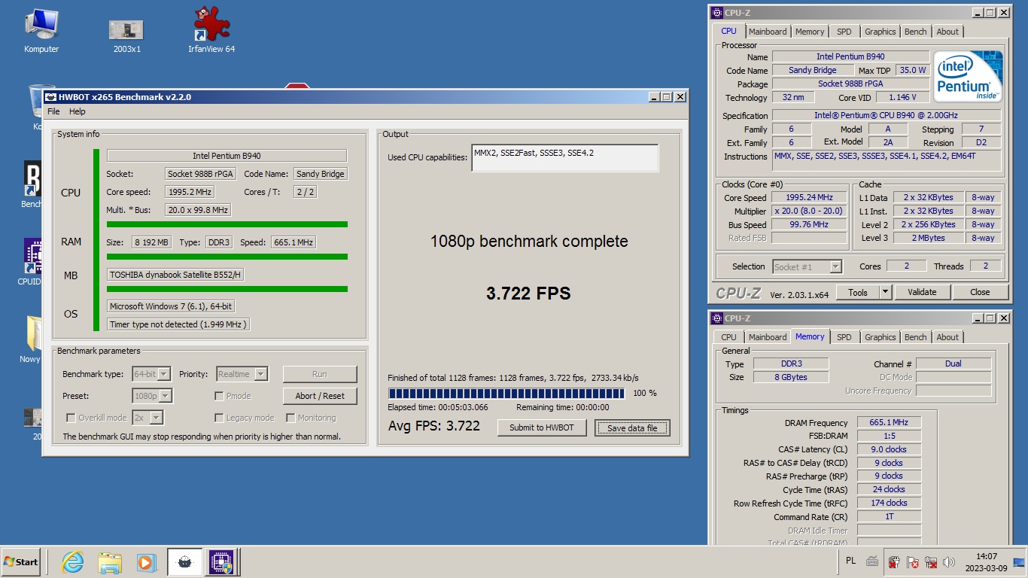1028x578 pixels.
Task: Toggle the Overkill mode checkbox
Action: coord(71,418)
